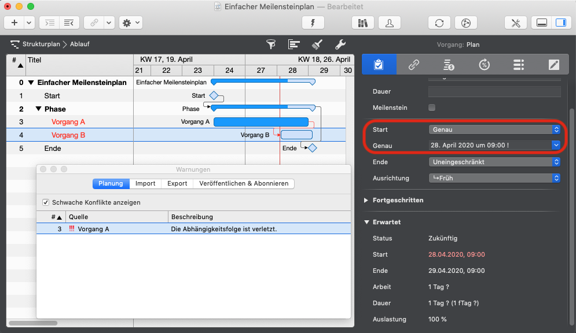
Task: Click the Strukturplan breadcrumb
Action: 41,44
